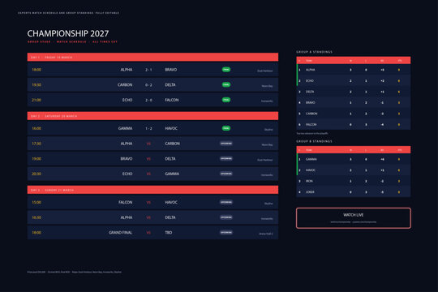Click BRAVO in the 19:00 match row
Viewport: 438px width, 292px height.
(x=127, y=159)
